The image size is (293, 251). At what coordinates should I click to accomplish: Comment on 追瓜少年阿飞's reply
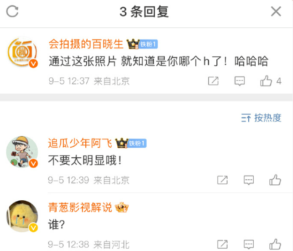[249, 180]
